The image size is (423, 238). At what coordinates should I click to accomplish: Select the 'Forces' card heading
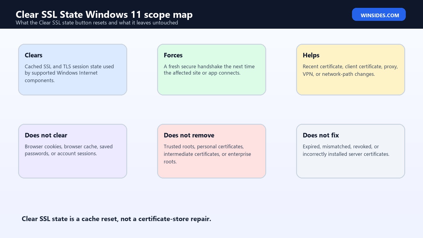(173, 55)
